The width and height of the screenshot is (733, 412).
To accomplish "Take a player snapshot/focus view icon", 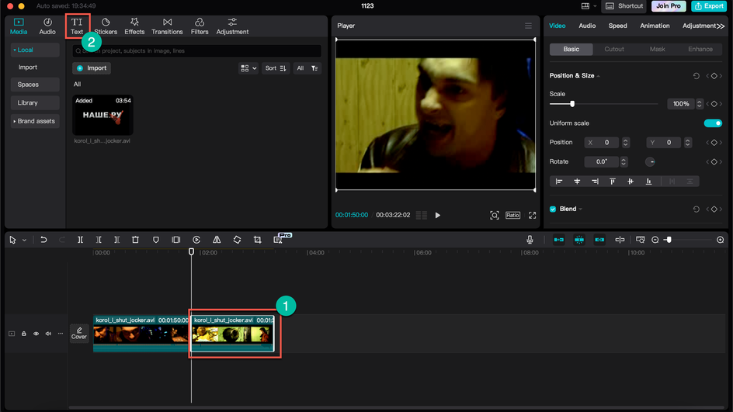I will (x=494, y=216).
